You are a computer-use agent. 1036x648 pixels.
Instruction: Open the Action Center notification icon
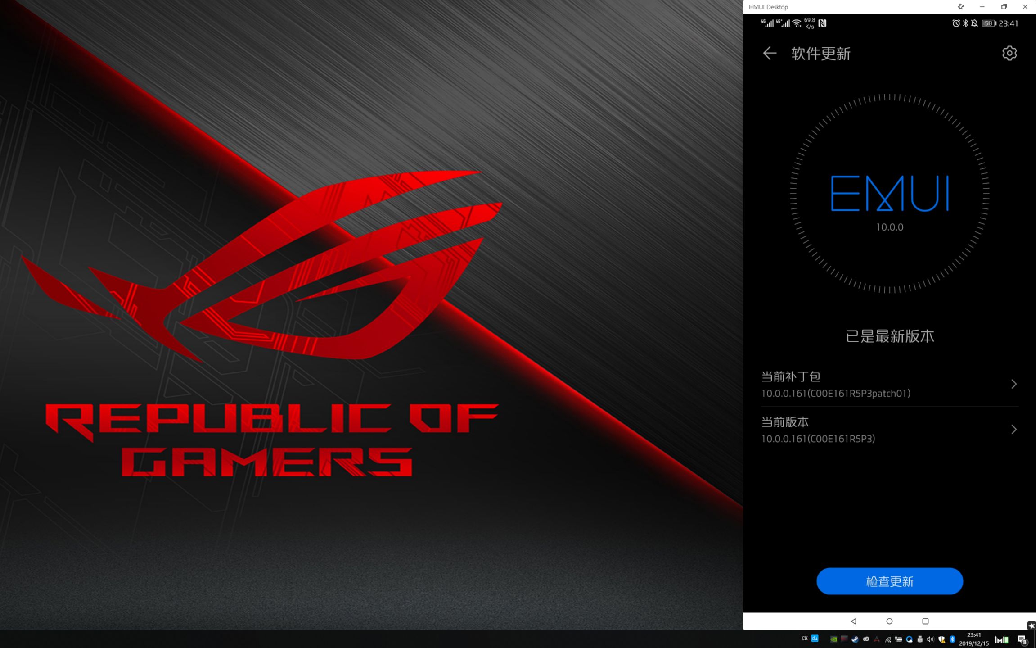pyautogui.click(x=1022, y=640)
